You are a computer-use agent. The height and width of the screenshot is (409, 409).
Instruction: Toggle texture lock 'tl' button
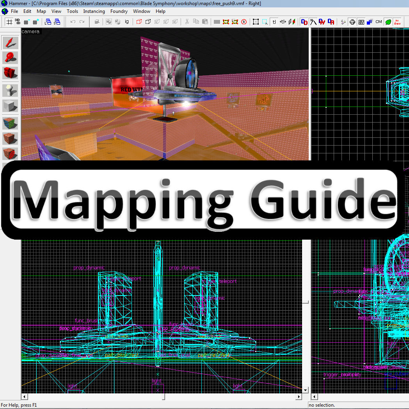point(274,22)
